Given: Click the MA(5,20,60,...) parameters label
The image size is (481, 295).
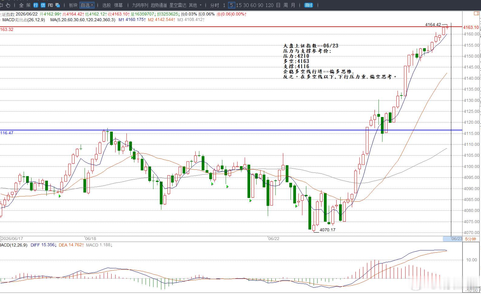Looking at the screenshot, I should pos(83,20).
